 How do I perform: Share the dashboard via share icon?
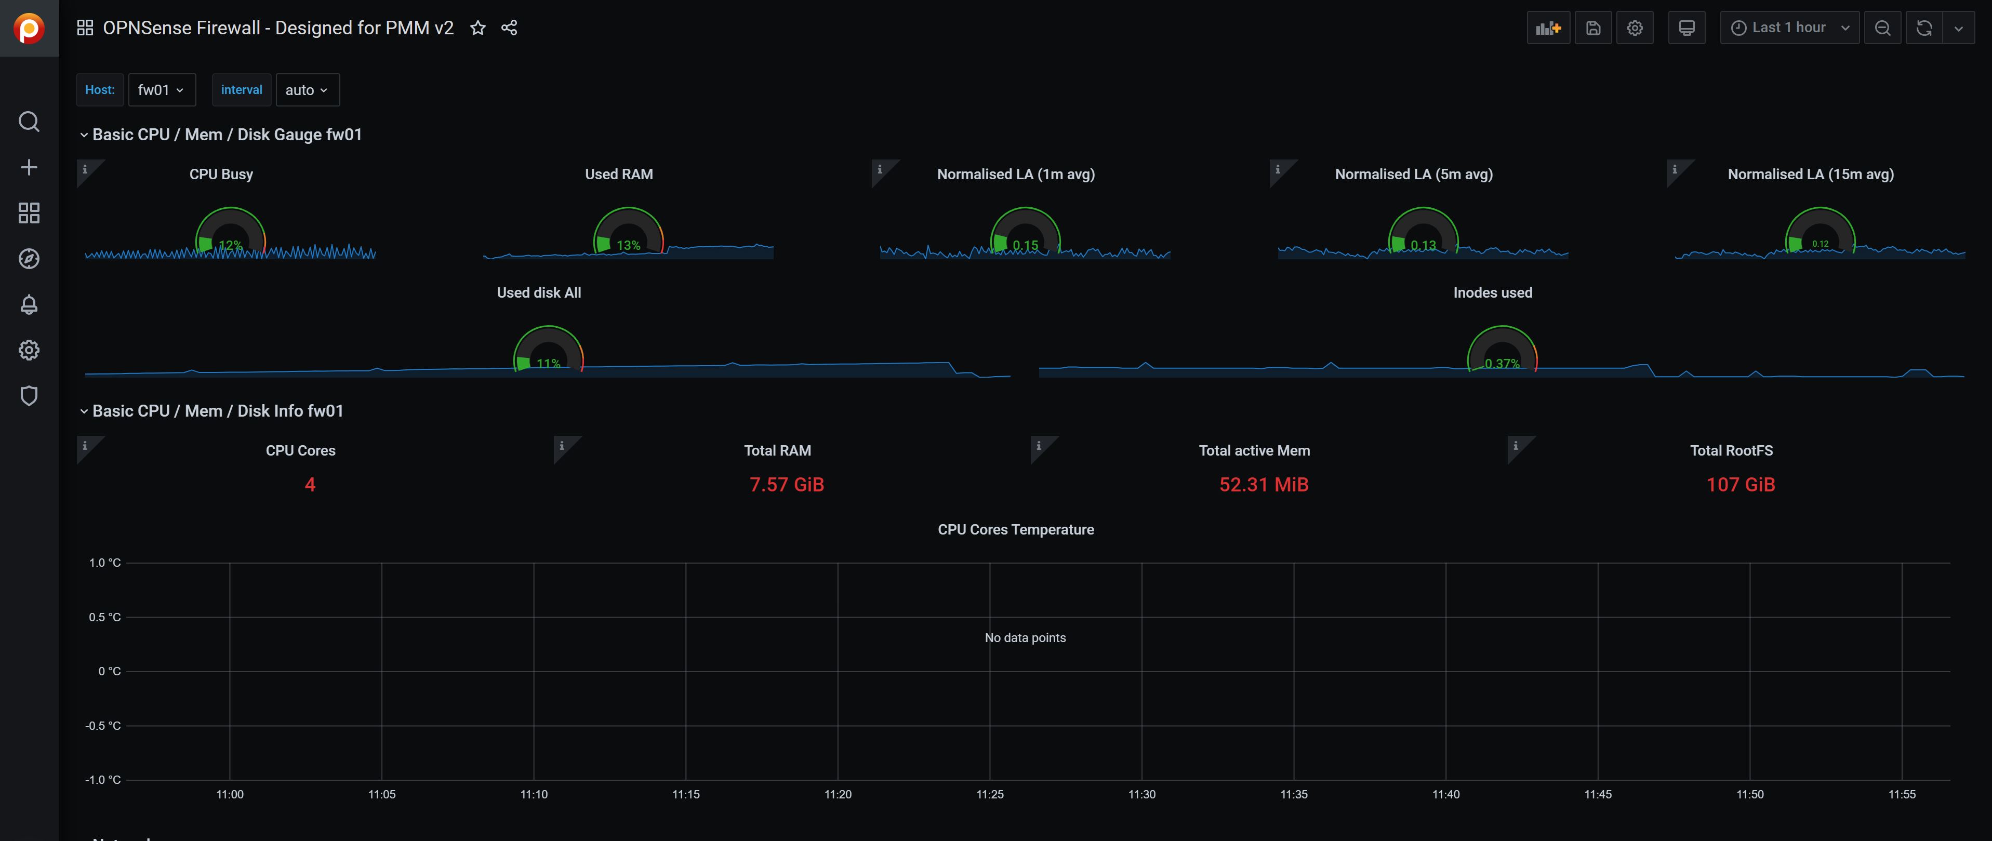tap(509, 28)
